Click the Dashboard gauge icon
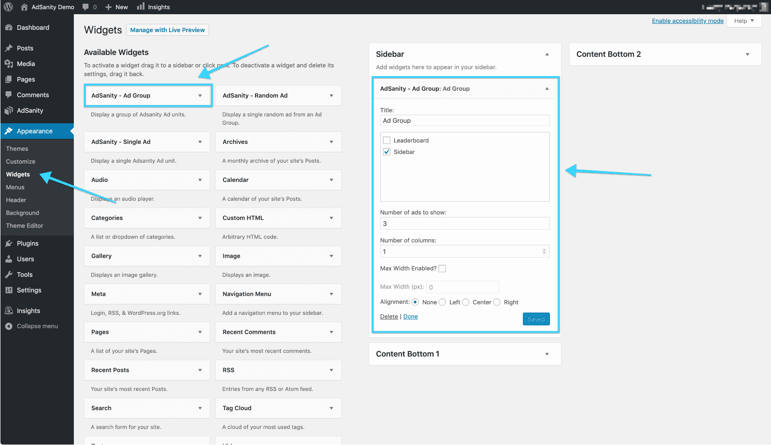 9,27
